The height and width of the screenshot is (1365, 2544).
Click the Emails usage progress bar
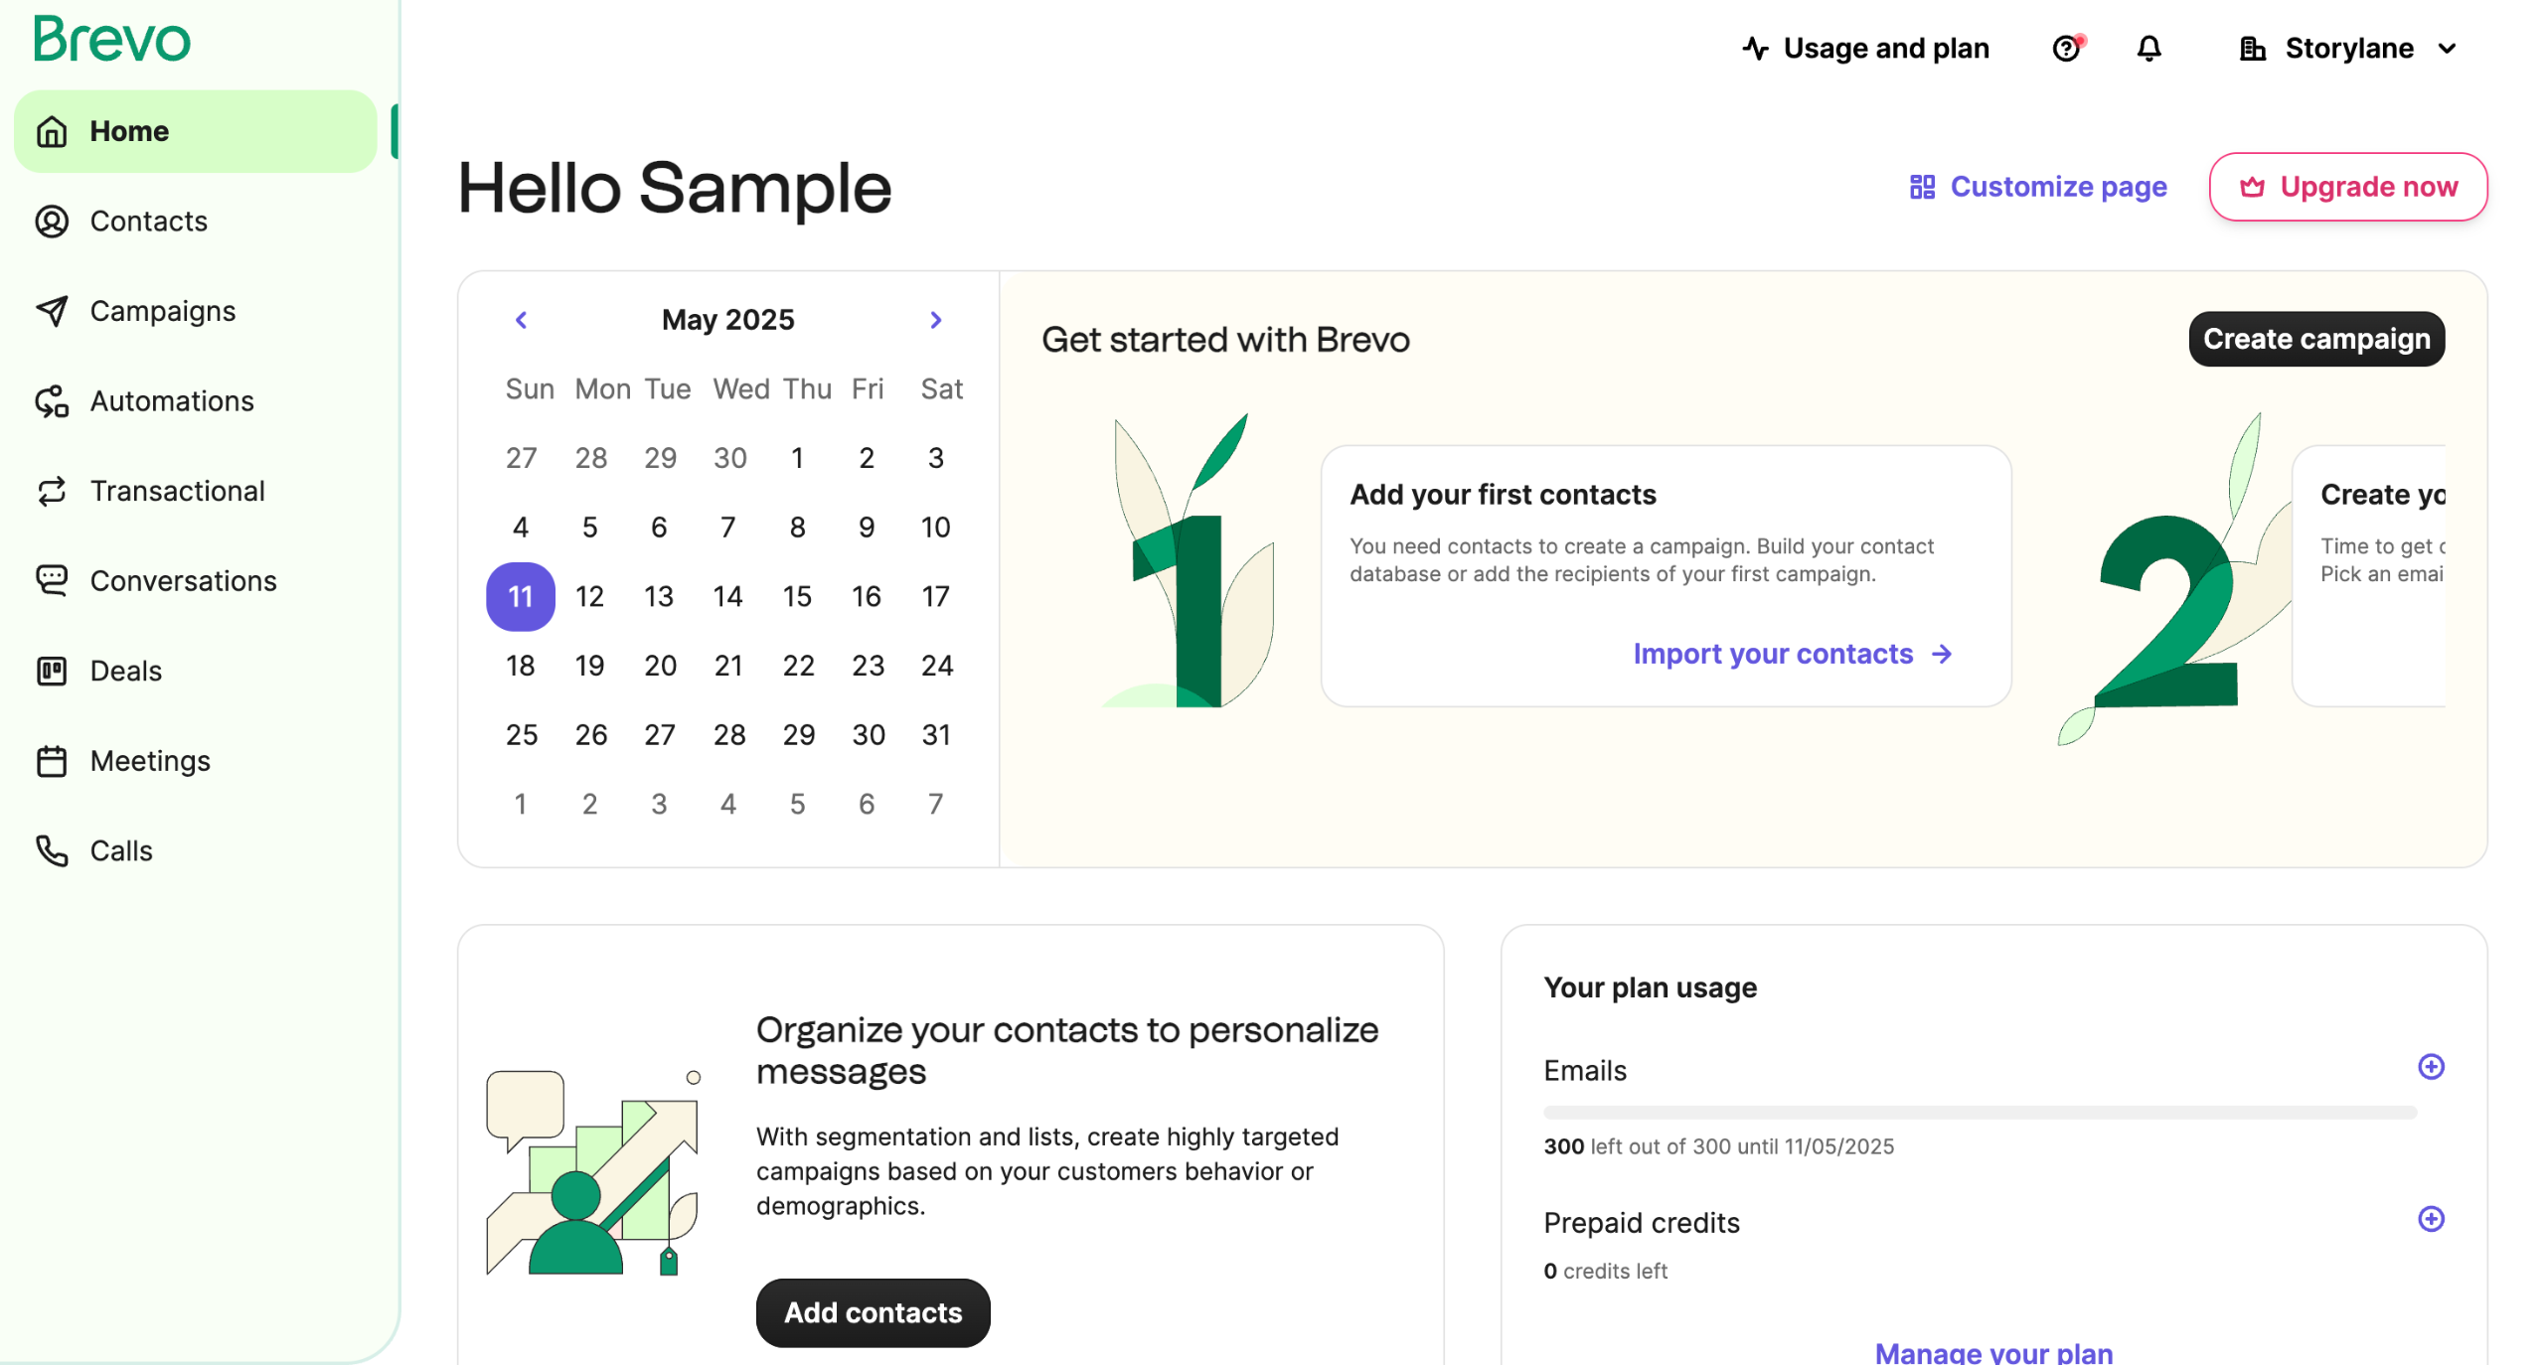point(1979,1113)
